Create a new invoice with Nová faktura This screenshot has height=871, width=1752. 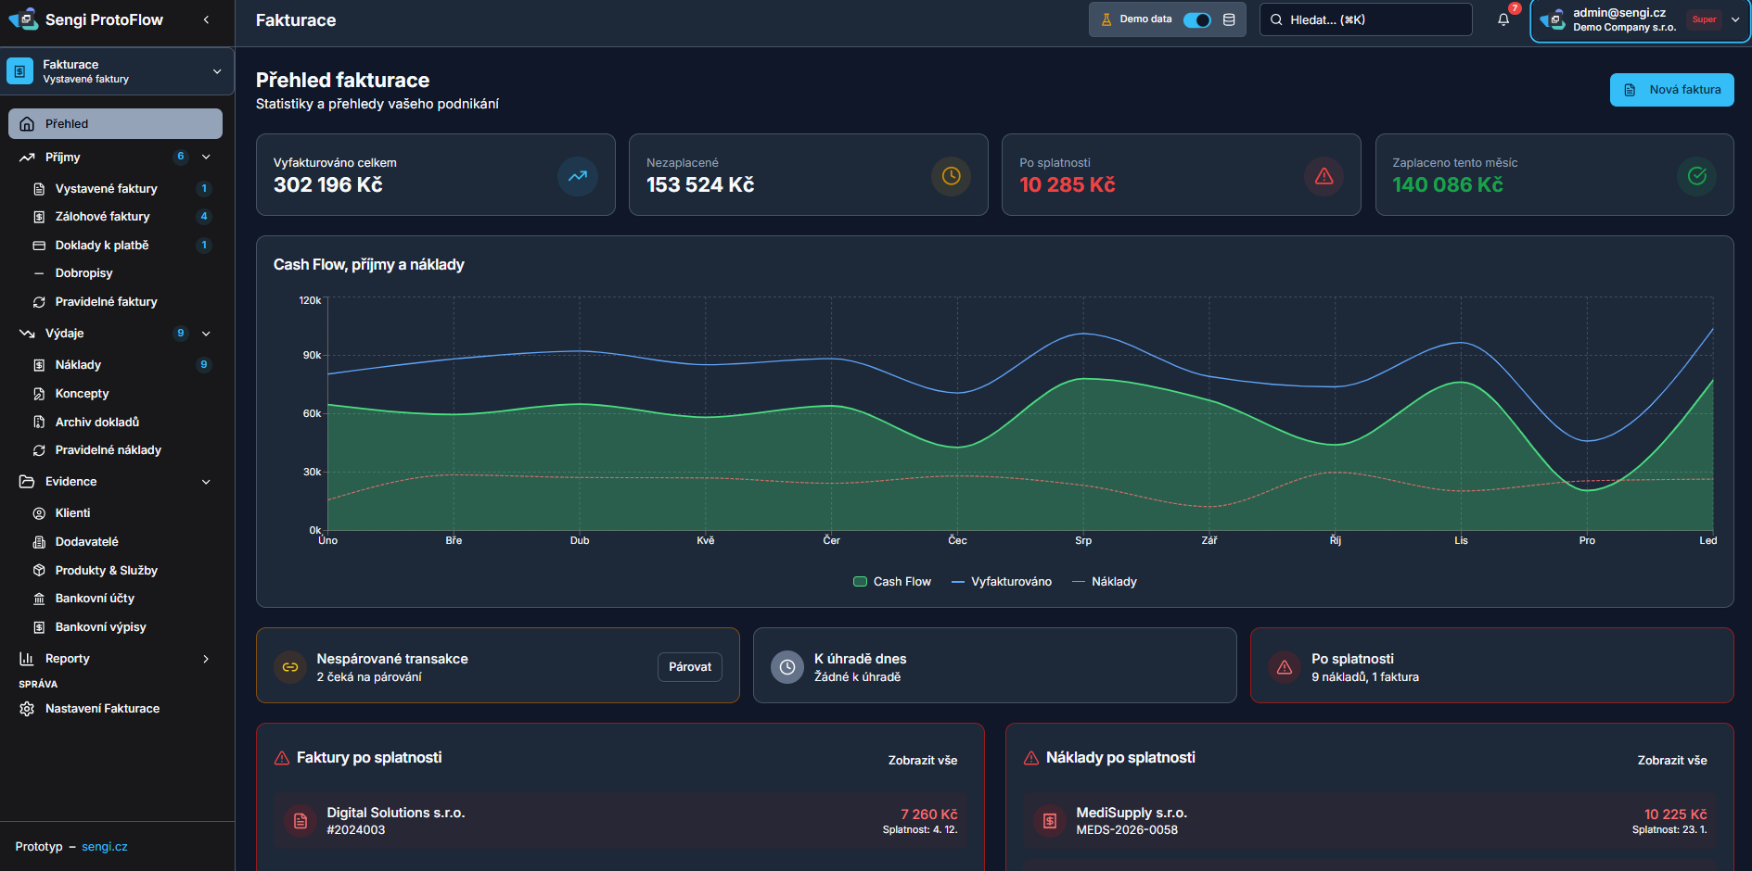[x=1671, y=90]
